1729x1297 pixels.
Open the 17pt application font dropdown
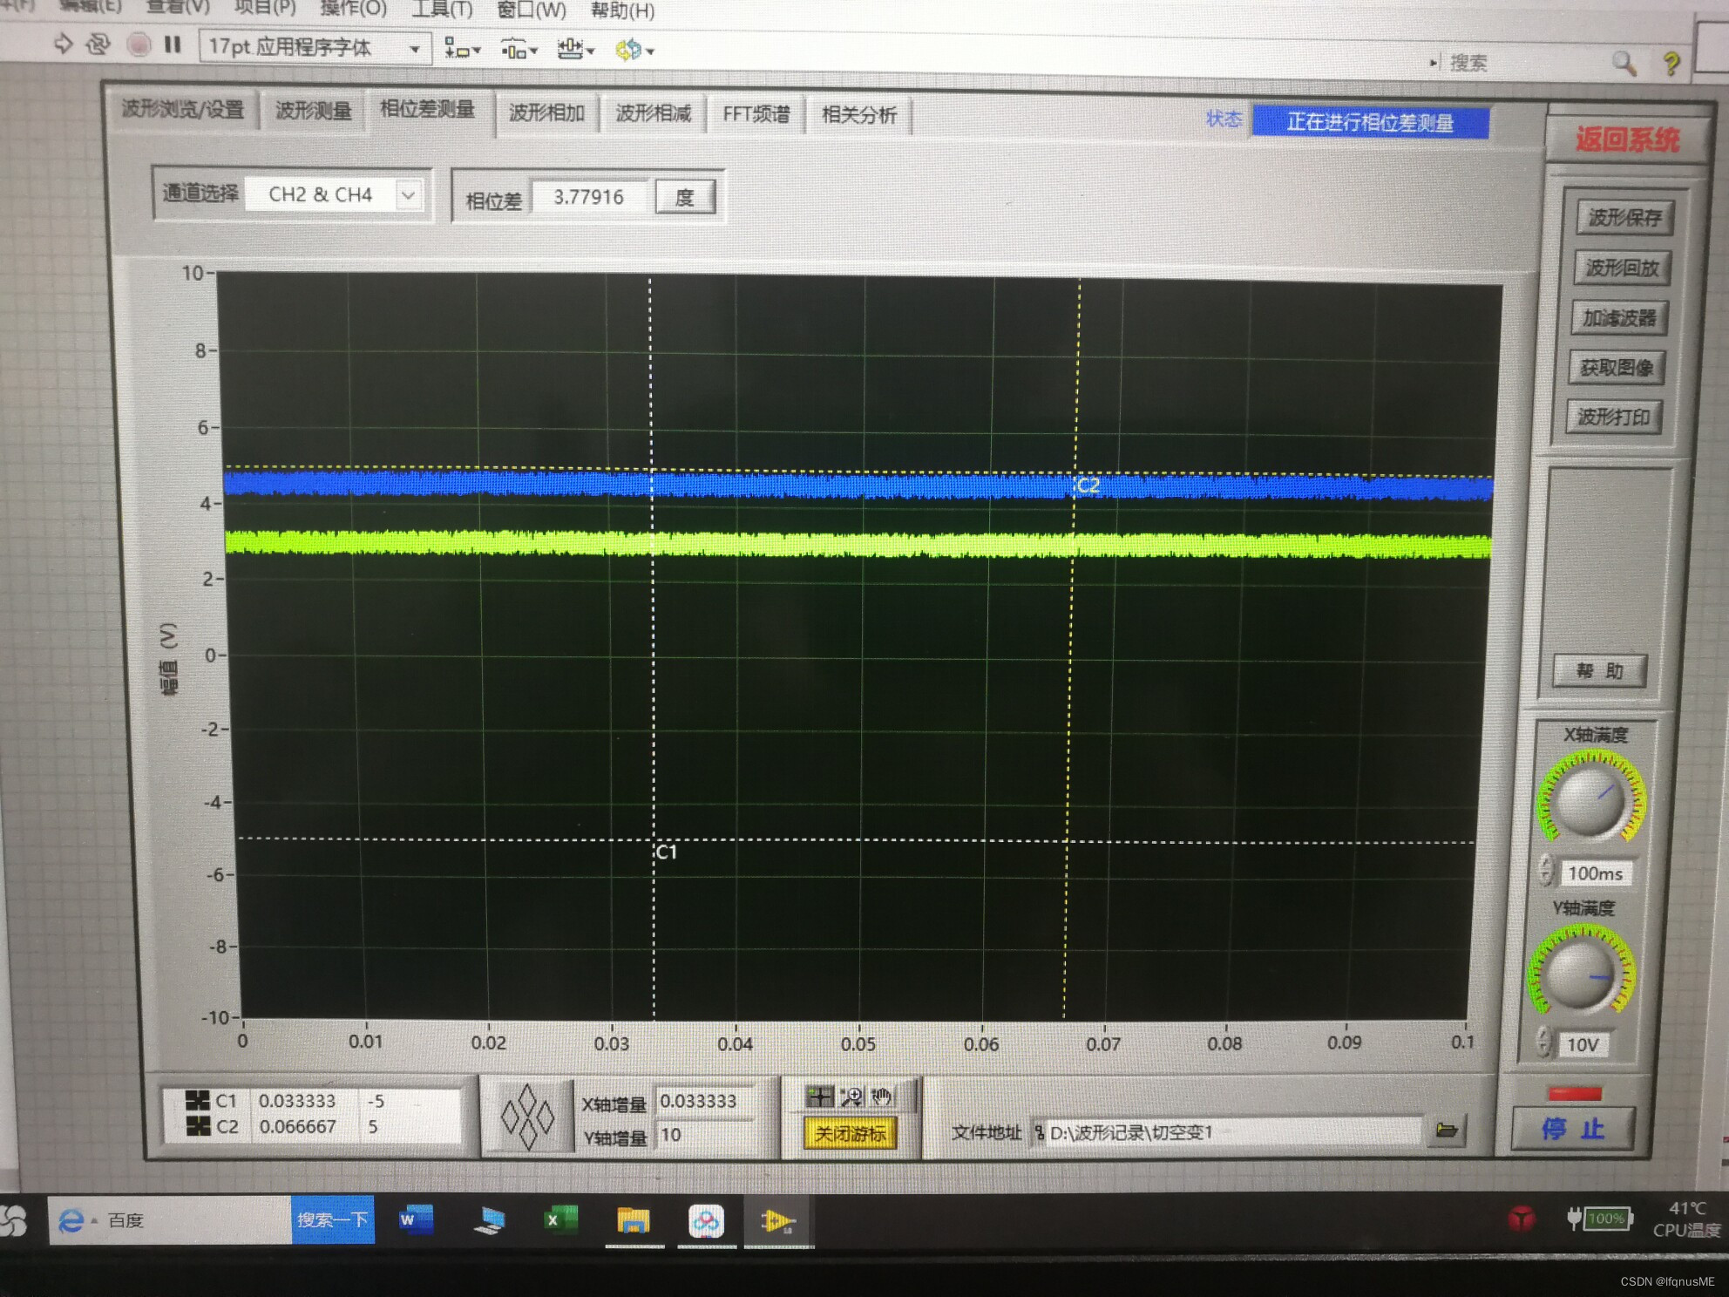[x=415, y=49]
